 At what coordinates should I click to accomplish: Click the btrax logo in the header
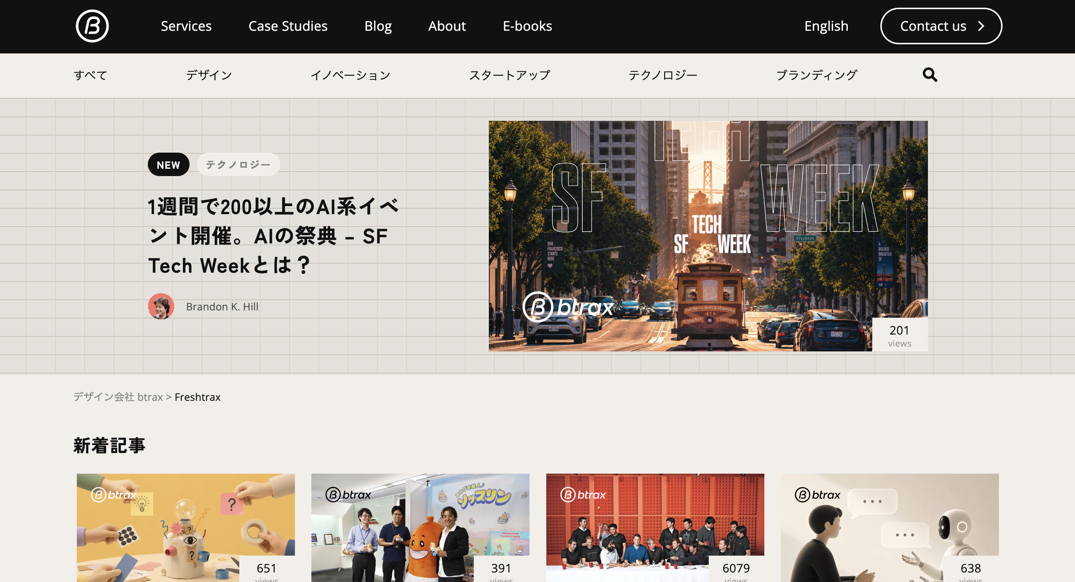92,26
